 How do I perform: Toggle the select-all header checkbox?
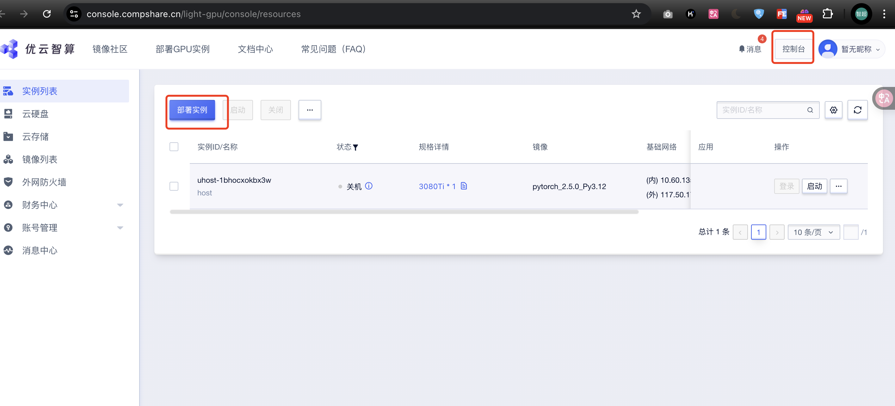[x=174, y=147]
